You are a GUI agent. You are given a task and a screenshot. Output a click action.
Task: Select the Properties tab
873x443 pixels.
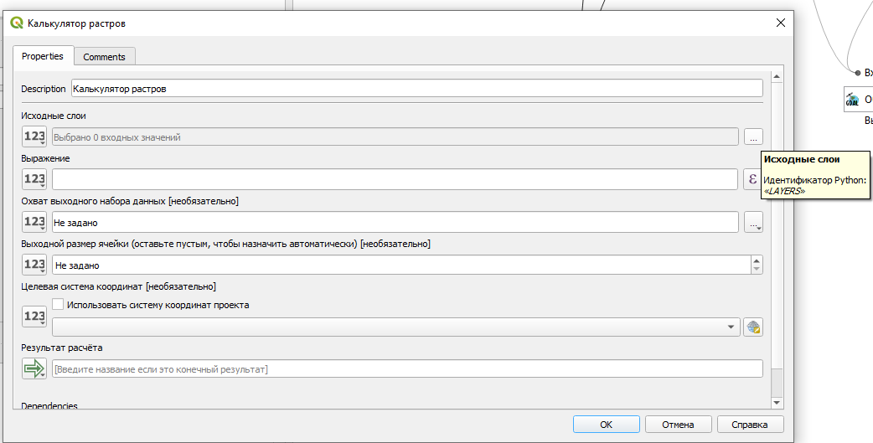pos(43,56)
